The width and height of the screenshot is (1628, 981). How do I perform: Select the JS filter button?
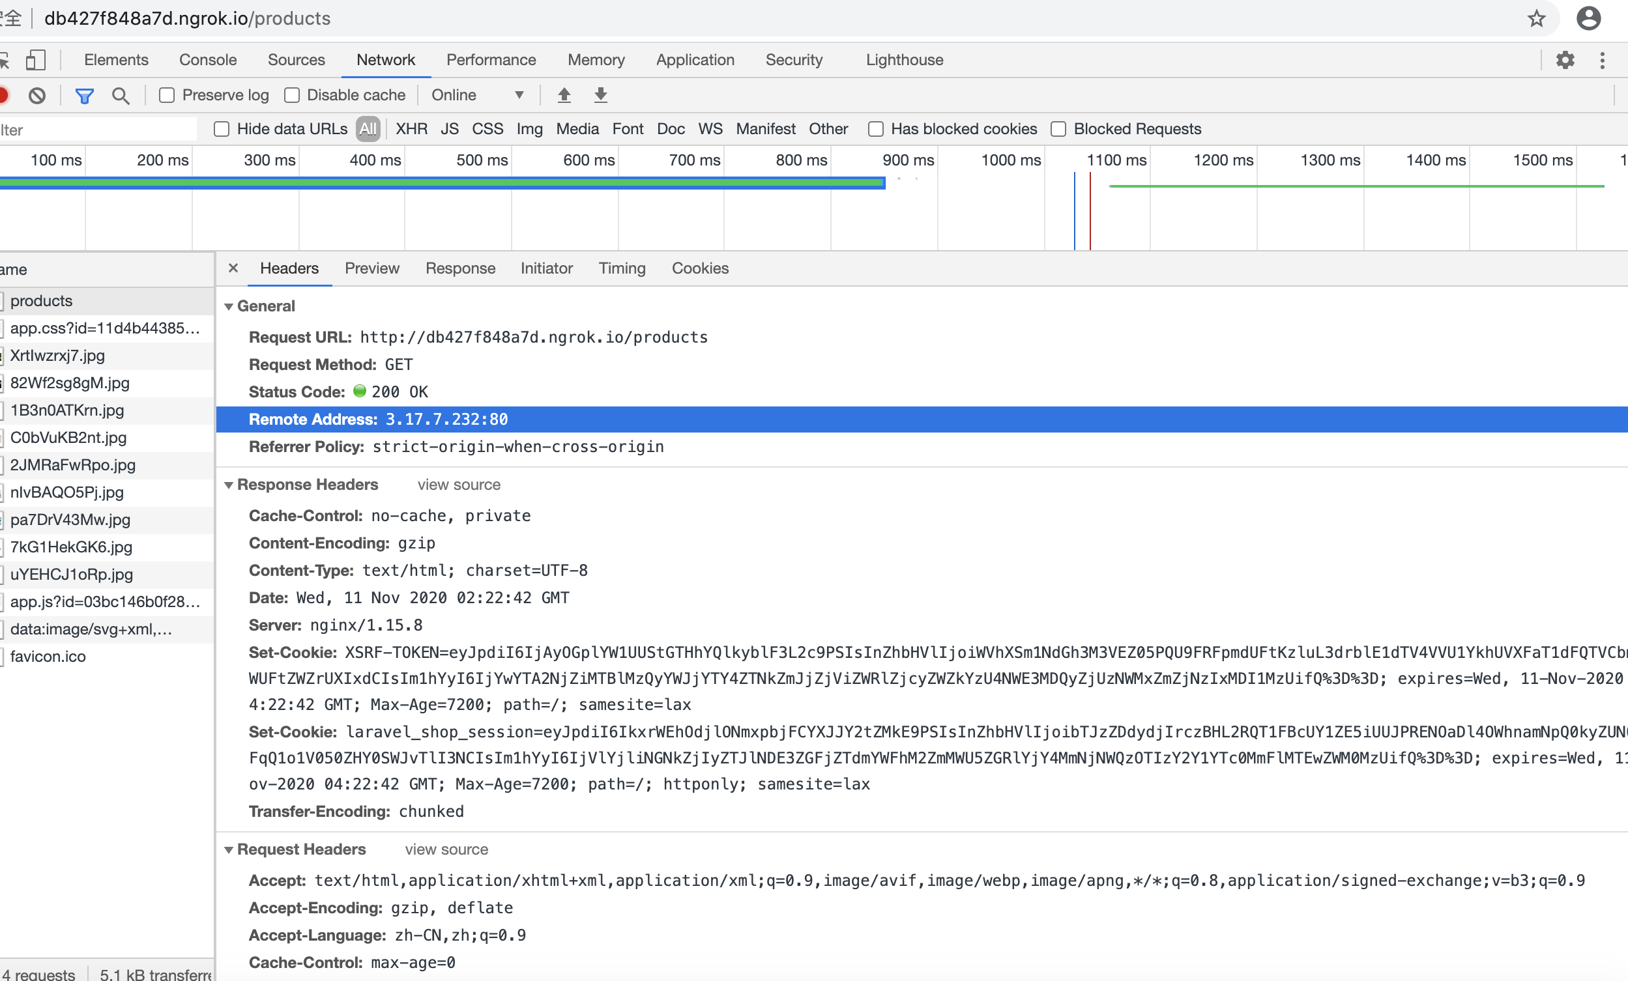pyautogui.click(x=449, y=128)
